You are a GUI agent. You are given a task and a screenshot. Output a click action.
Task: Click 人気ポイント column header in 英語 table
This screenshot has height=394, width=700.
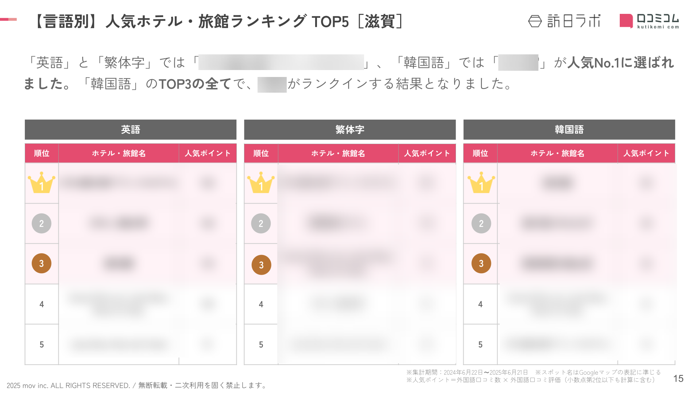[208, 153]
